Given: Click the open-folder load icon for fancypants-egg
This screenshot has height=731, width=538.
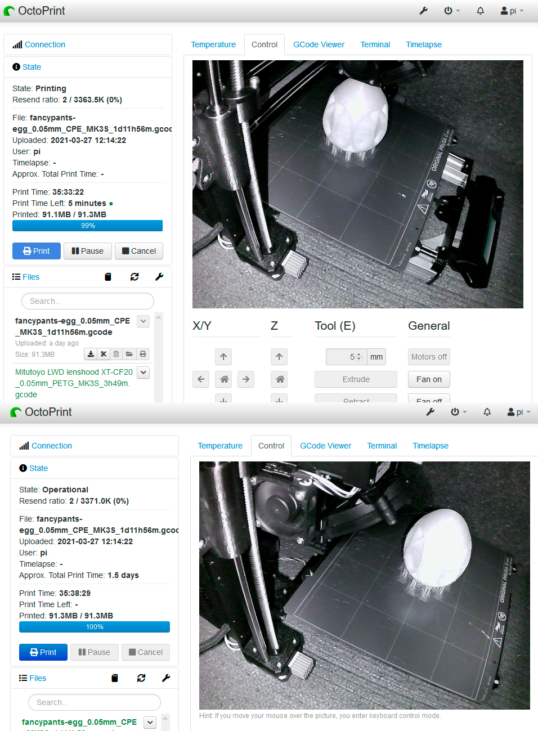Looking at the screenshot, I should tap(129, 354).
